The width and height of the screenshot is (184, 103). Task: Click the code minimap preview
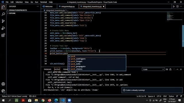174,16
